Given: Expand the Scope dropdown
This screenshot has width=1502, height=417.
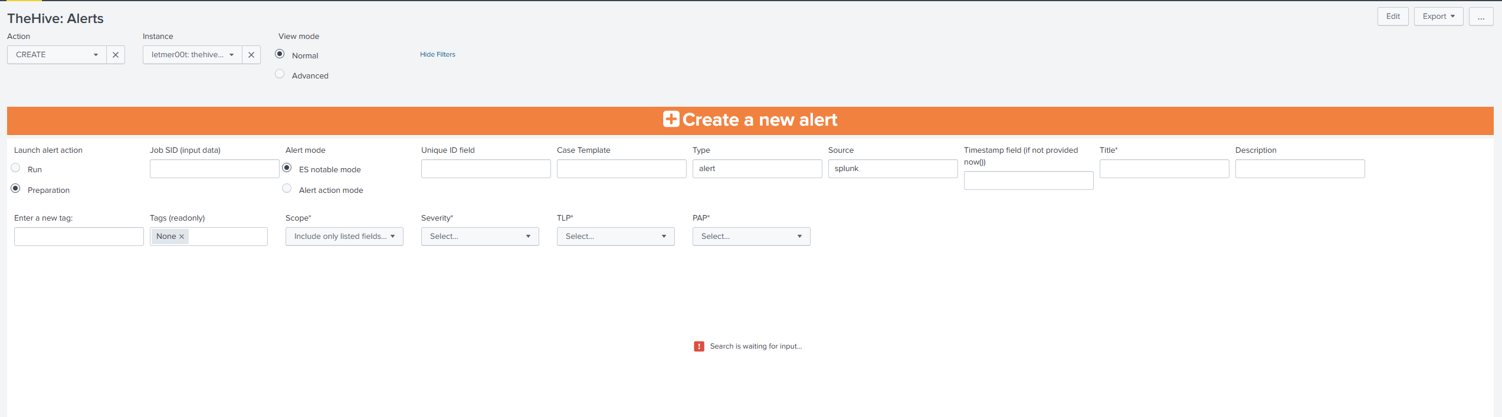Looking at the screenshot, I should (345, 237).
